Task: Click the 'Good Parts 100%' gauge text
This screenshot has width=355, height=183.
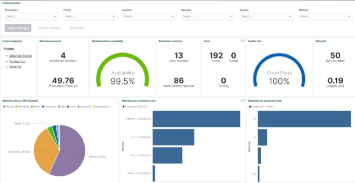Action: coord(279,78)
